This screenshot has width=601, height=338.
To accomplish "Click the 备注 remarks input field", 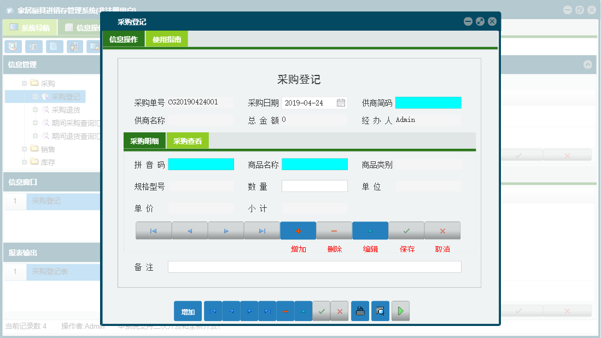I will [x=314, y=267].
